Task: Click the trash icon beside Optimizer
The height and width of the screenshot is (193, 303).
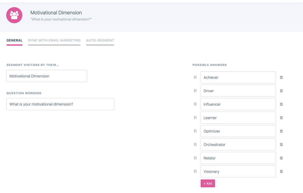Action: coord(281,131)
